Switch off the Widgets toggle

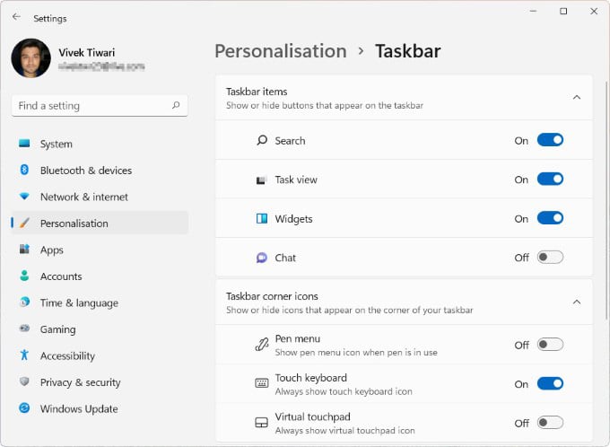coord(550,218)
